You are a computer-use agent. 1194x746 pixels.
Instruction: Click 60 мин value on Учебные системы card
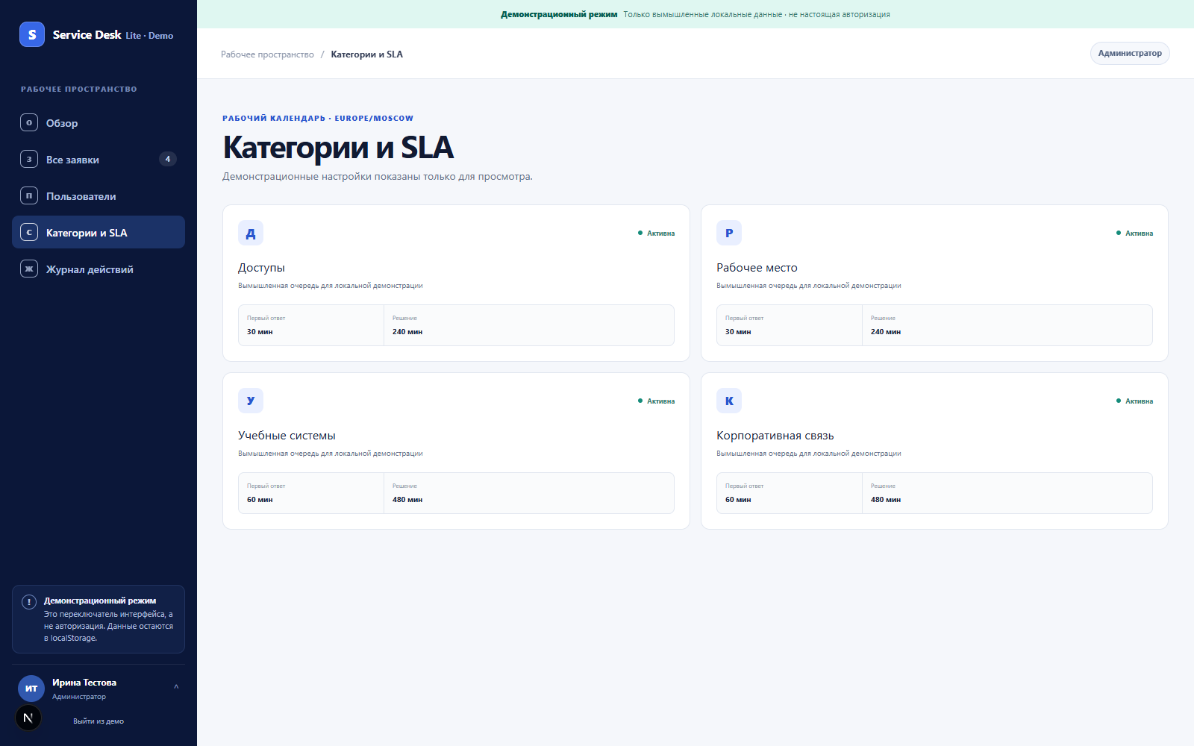point(260,500)
